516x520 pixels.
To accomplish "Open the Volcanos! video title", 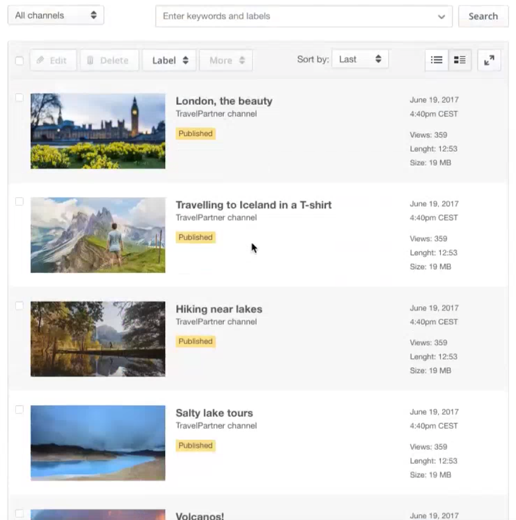I will [x=200, y=516].
